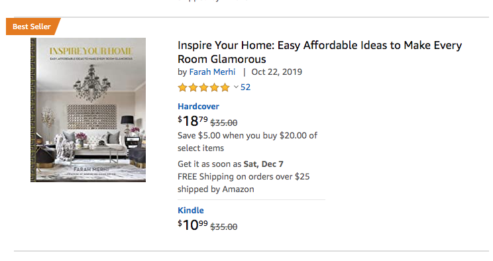Select the Hardcover format link
This screenshot has height=261, width=493.
[198, 106]
